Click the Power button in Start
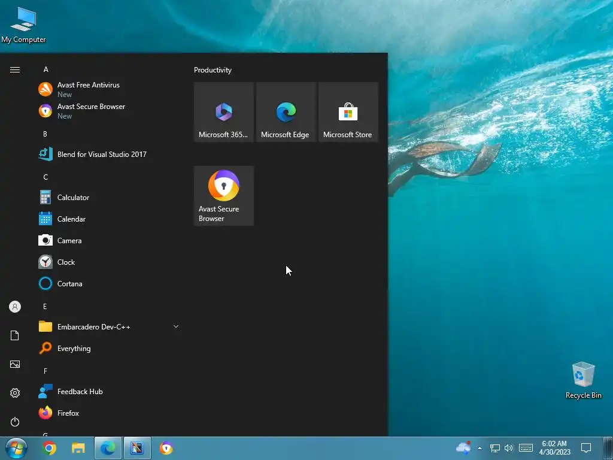Screen dimensions: 613x460 click(15, 422)
